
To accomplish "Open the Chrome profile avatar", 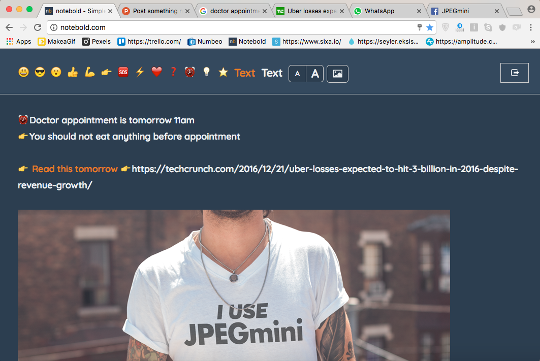I will click(x=531, y=9).
